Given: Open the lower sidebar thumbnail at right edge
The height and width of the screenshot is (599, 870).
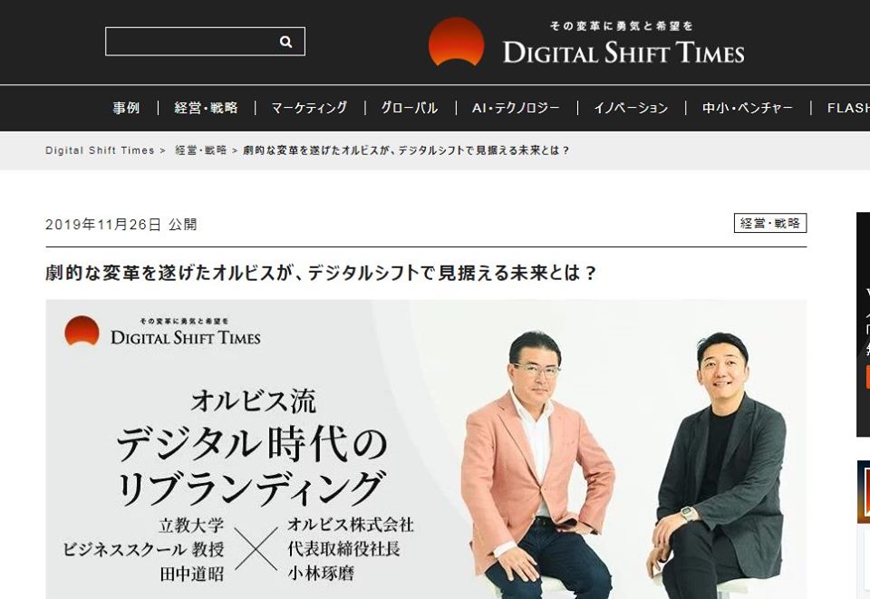Looking at the screenshot, I should pyautogui.click(x=864, y=491).
